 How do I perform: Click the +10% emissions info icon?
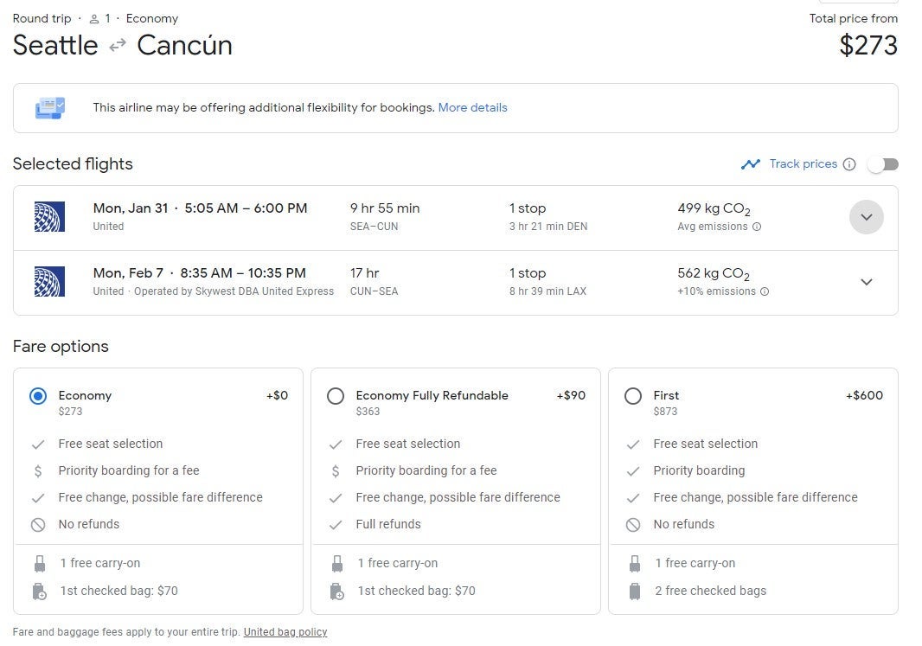coord(765,291)
